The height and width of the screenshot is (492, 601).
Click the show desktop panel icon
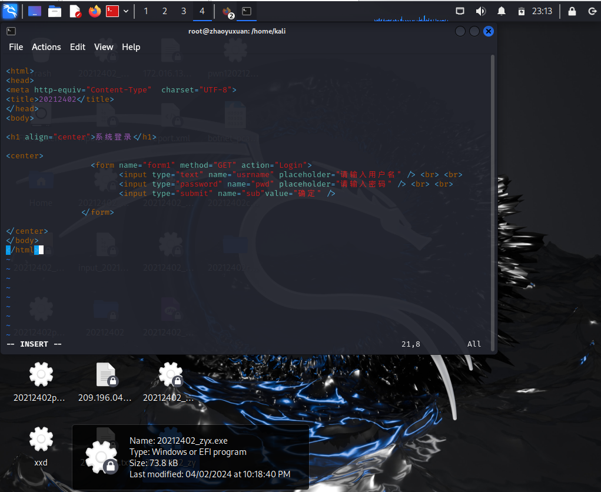click(x=35, y=11)
